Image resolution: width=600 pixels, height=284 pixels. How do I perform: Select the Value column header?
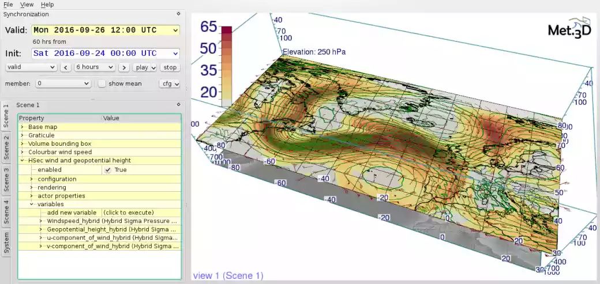pyautogui.click(x=141, y=119)
